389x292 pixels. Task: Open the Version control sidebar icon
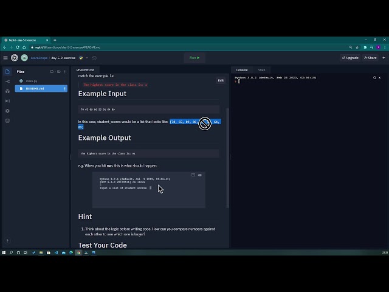tap(7, 82)
